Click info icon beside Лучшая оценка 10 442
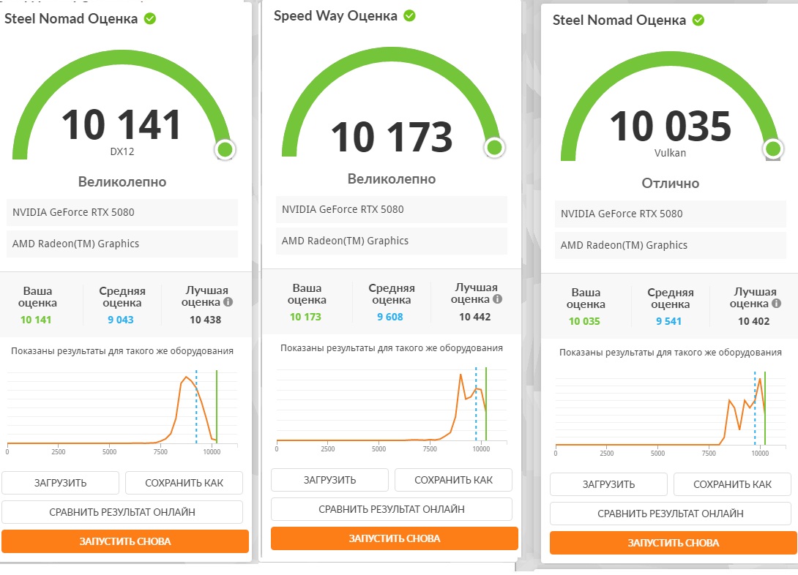This screenshot has width=798, height=575. (497, 299)
